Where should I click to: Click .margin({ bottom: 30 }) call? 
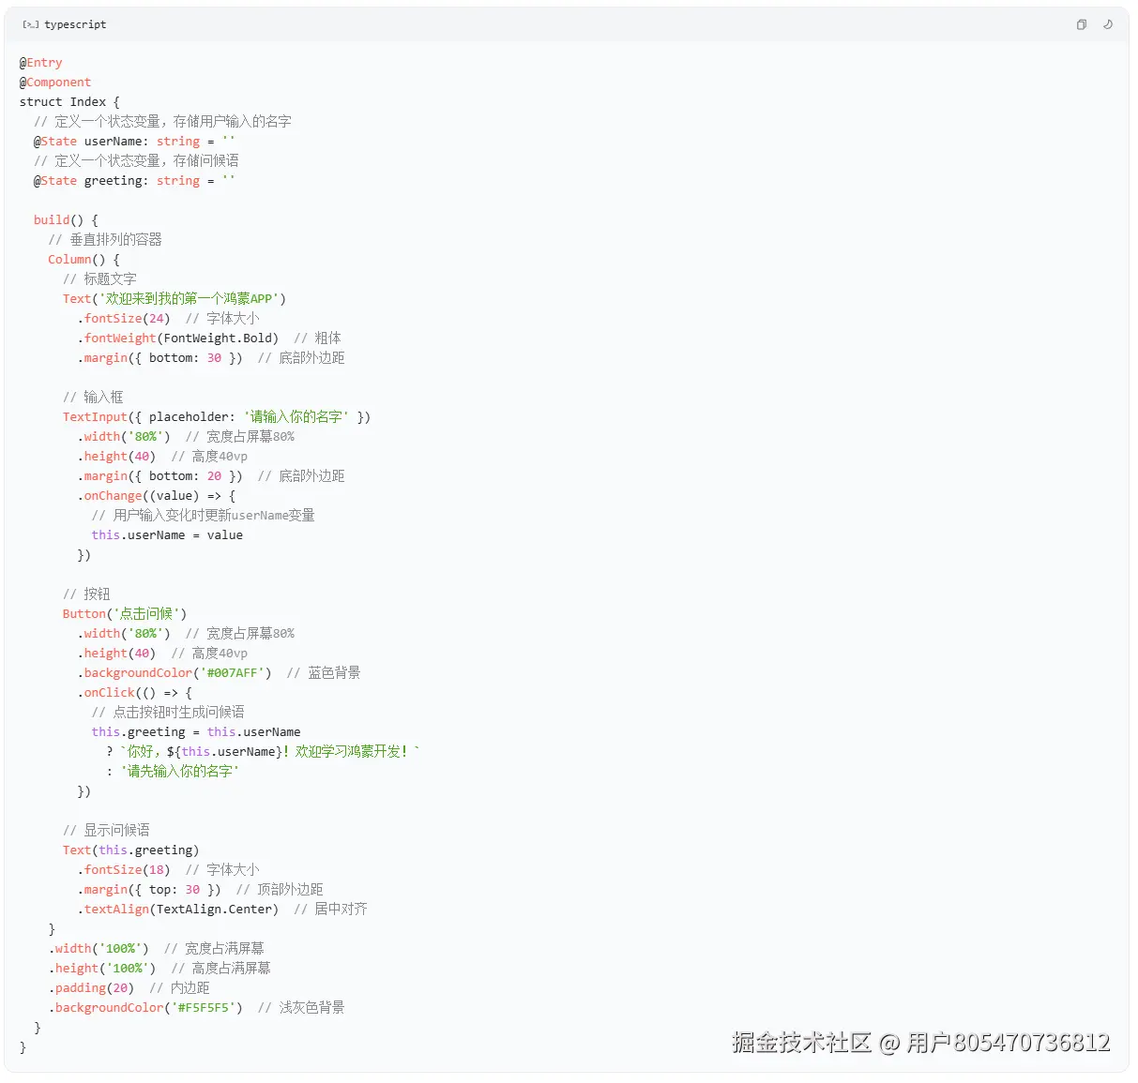coord(160,358)
